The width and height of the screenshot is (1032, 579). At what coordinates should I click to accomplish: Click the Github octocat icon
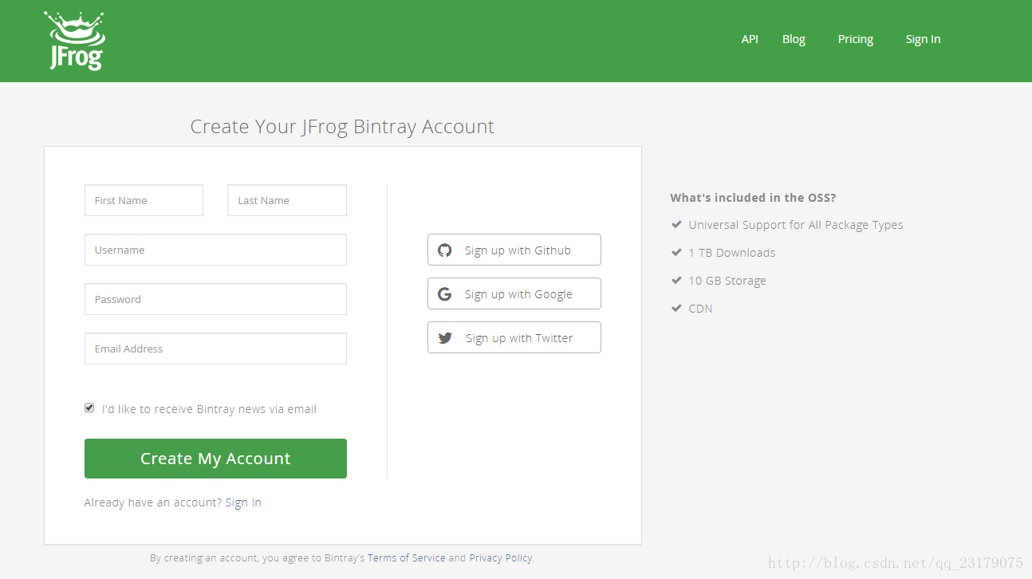pos(445,250)
